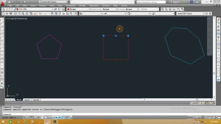Screen dimensions: 221x124
Task: Click the Dimension Style icon
Action: click(105, 13)
